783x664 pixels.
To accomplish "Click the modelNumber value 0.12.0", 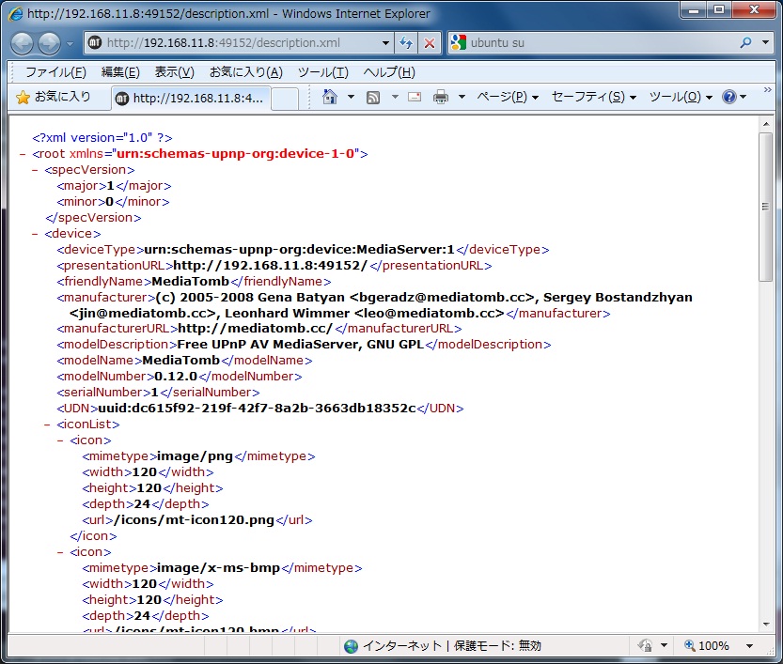I will (x=176, y=377).
